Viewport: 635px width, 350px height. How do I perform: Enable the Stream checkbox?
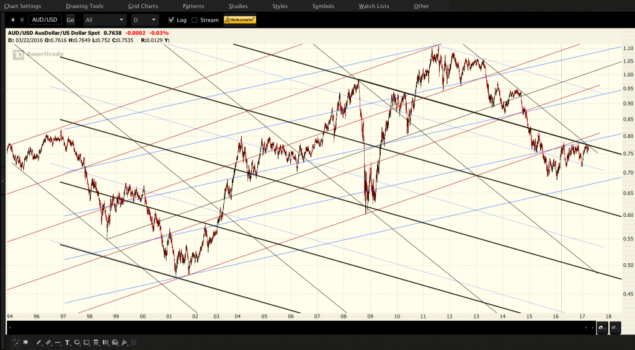194,20
